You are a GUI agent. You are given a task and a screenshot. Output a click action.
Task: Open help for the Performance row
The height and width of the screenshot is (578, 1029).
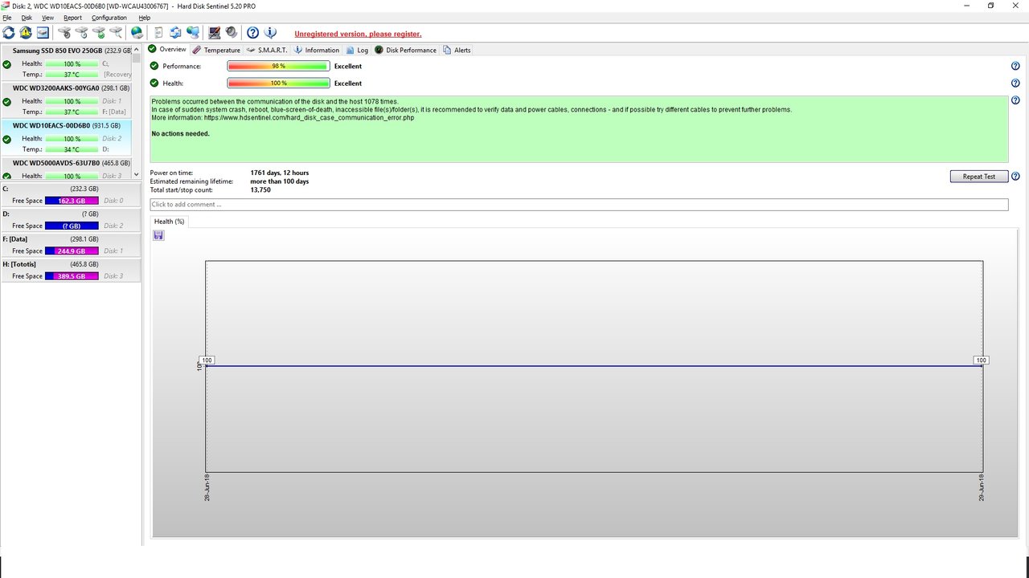[1015, 67]
